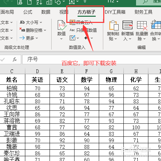Click the search magnifier icon

[x=145, y=2]
